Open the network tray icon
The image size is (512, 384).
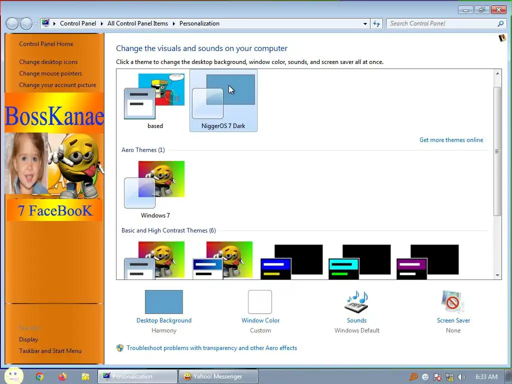449,377
